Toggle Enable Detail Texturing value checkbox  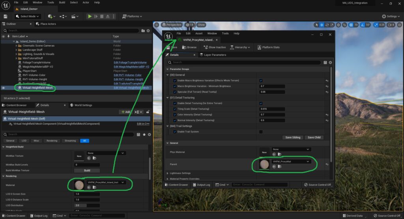tap(261, 103)
